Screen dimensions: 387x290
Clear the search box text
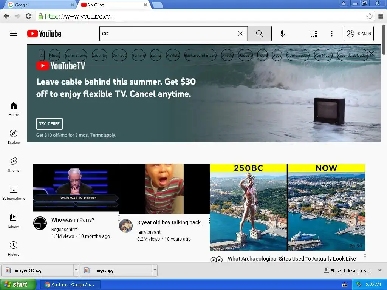coord(241,34)
